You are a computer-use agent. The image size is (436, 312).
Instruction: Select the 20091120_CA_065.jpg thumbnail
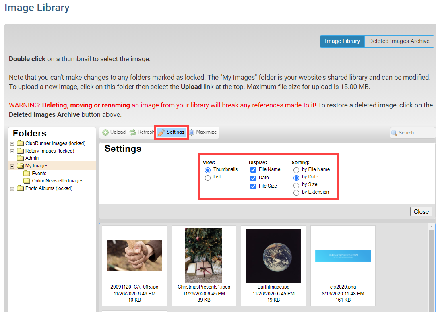coord(134,256)
